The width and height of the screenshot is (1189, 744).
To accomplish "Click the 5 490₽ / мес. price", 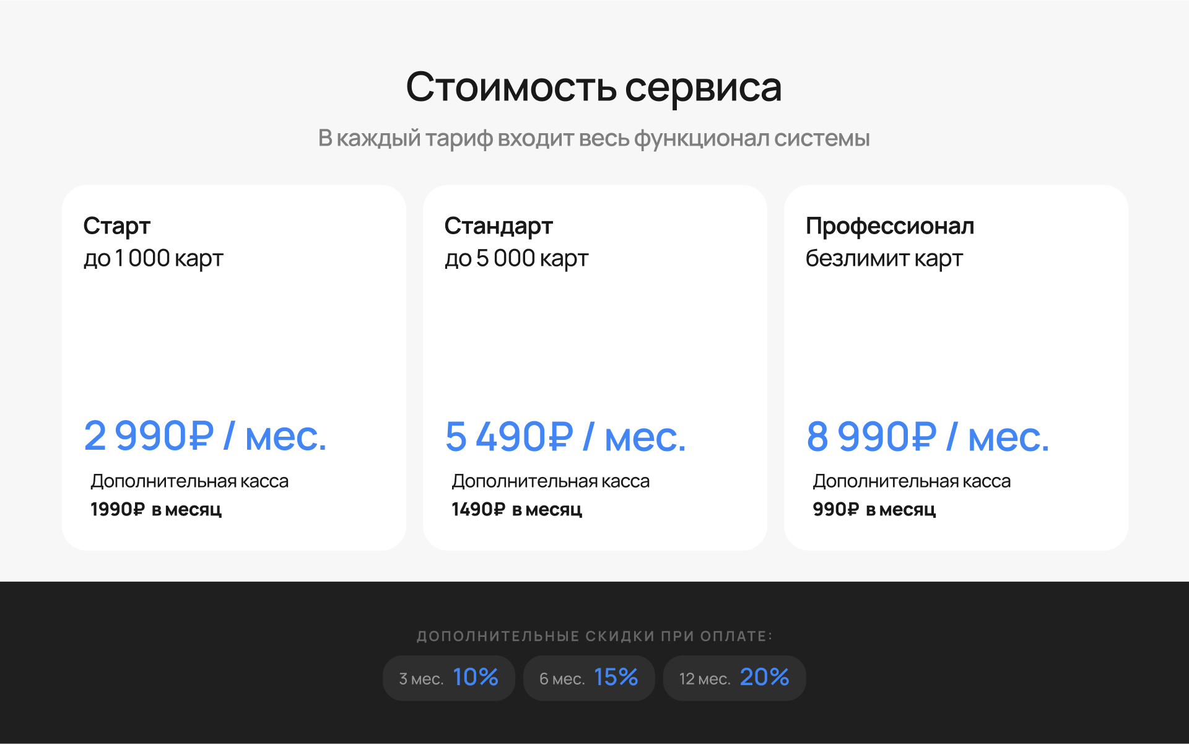I will click(565, 436).
